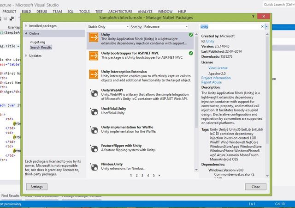
Task: Go to results page 4
Action: pos(148,175)
